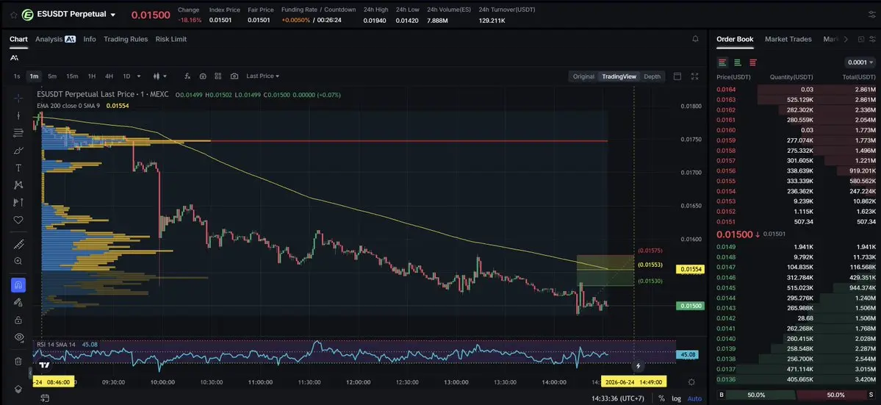Click the price alert clock icon in chart toolbar

(203, 76)
